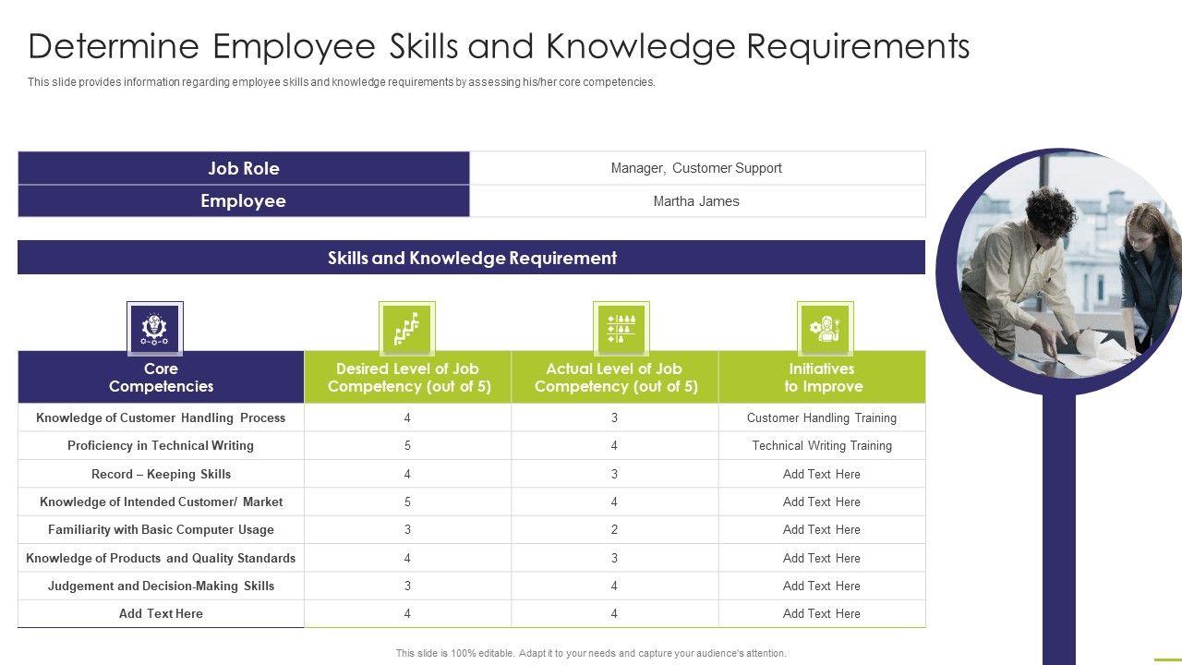Image resolution: width=1182 pixels, height=665 pixels.
Task: Select the Initiatives to Improve column header
Action: (822, 378)
